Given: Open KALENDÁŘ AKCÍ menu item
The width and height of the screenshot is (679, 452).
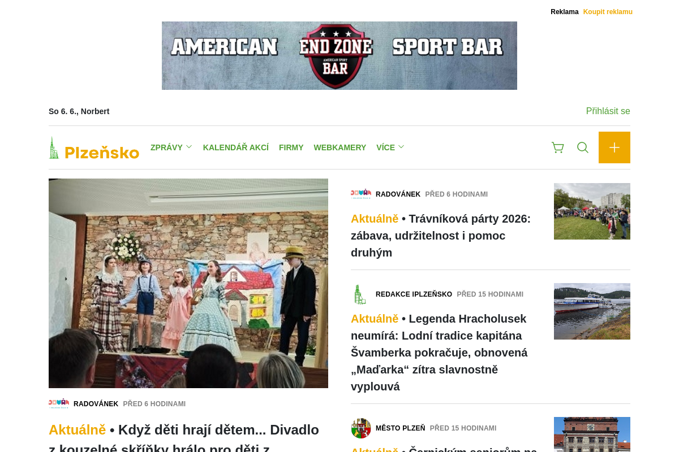Looking at the screenshot, I should 236,147.
